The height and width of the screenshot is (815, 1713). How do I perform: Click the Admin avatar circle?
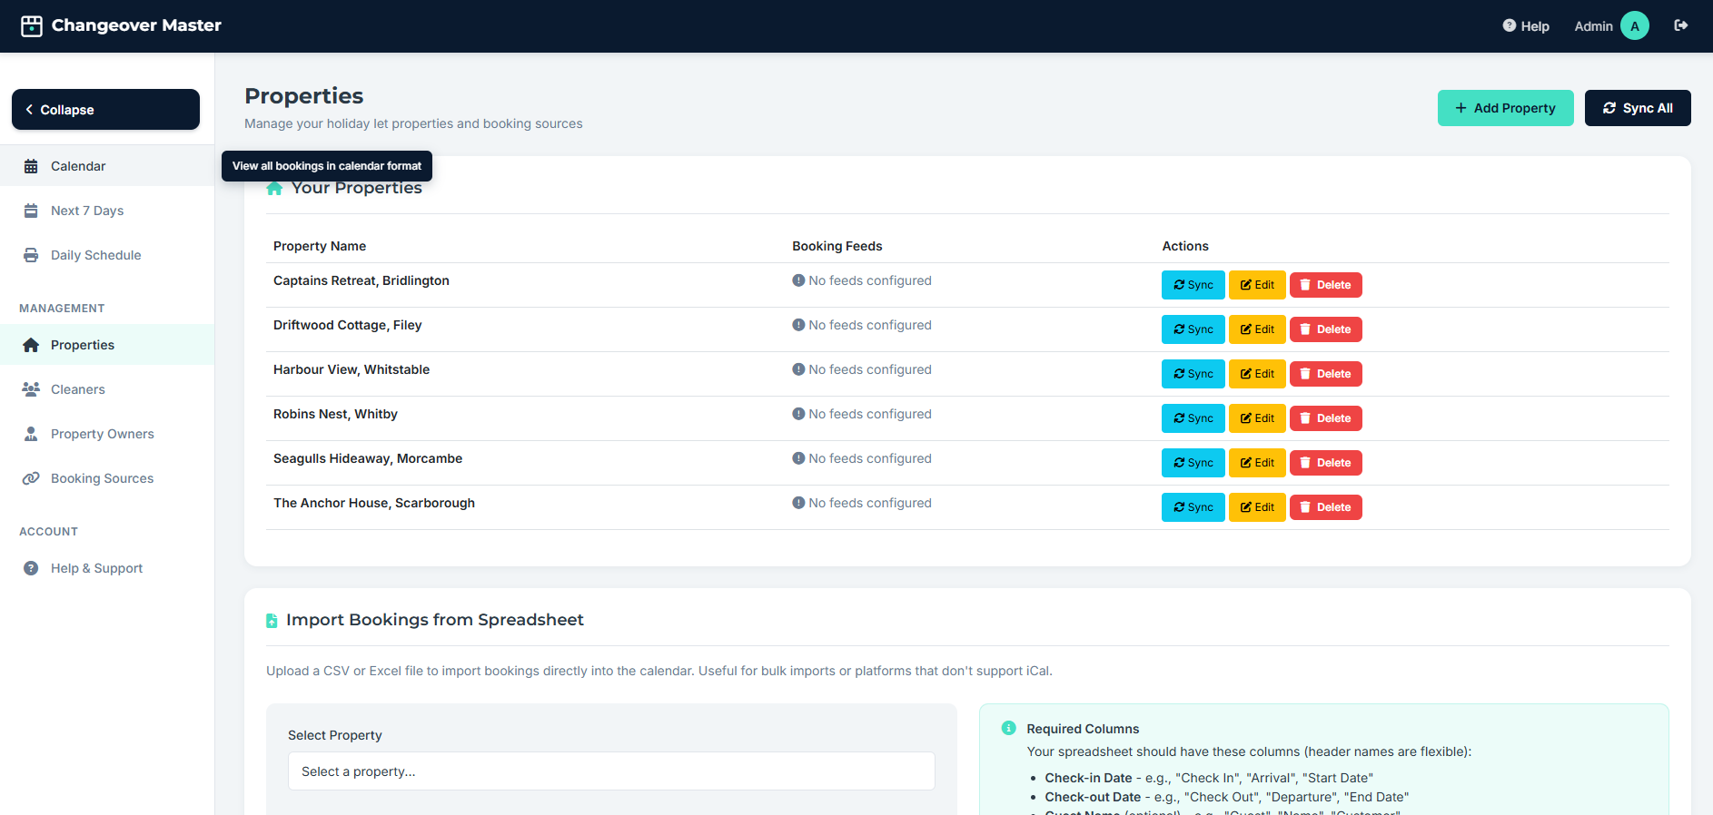tap(1634, 26)
